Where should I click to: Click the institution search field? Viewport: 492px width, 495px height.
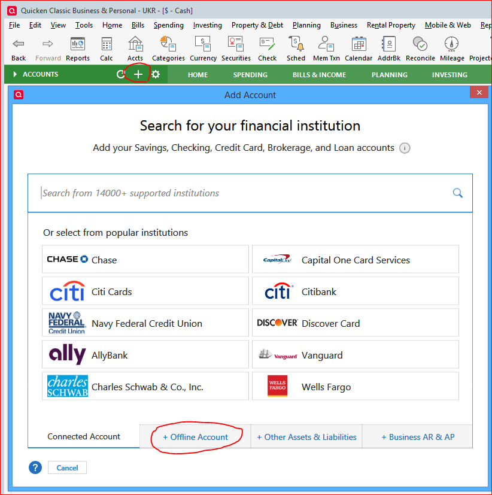pos(250,193)
